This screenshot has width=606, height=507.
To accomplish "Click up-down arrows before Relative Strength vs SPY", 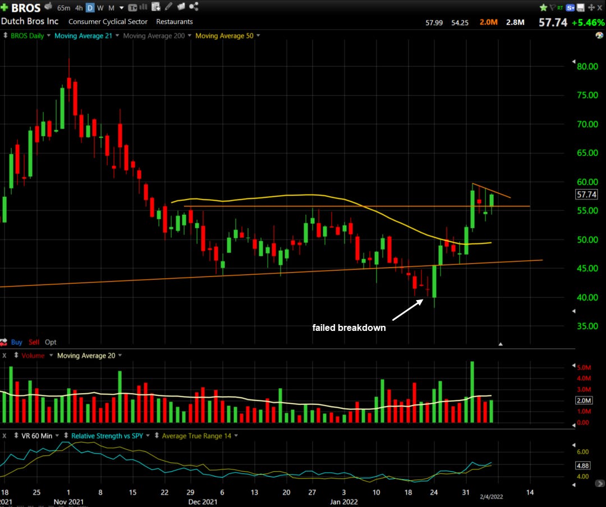I will tap(66, 436).
